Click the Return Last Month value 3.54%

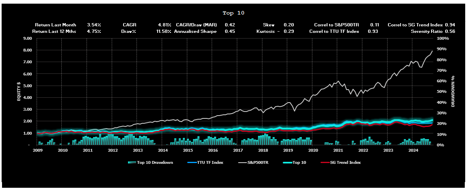coord(94,25)
